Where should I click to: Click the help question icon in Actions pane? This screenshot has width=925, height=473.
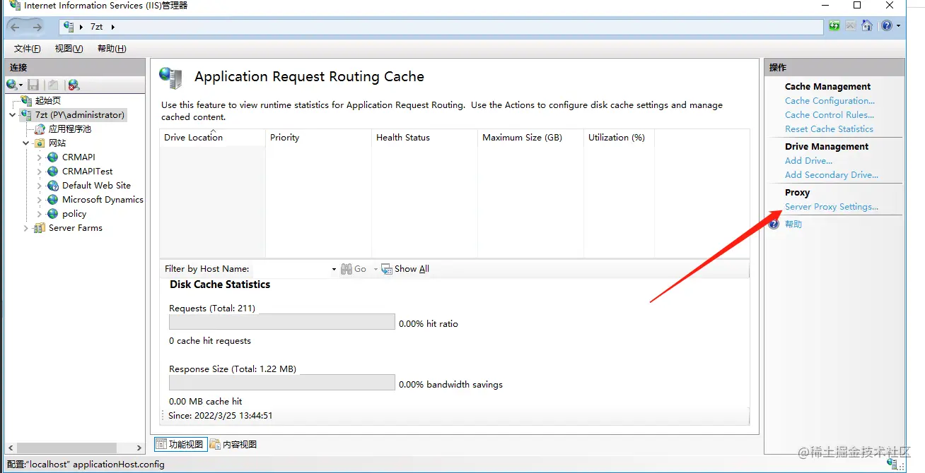pos(774,224)
